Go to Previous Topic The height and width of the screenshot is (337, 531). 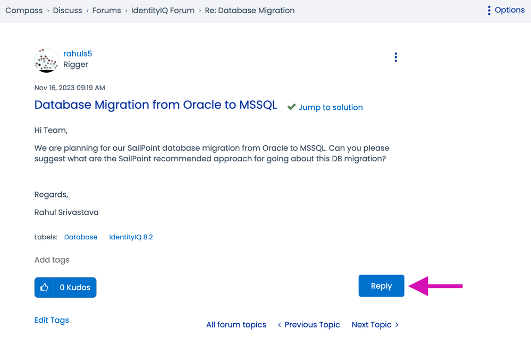point(309,325)
